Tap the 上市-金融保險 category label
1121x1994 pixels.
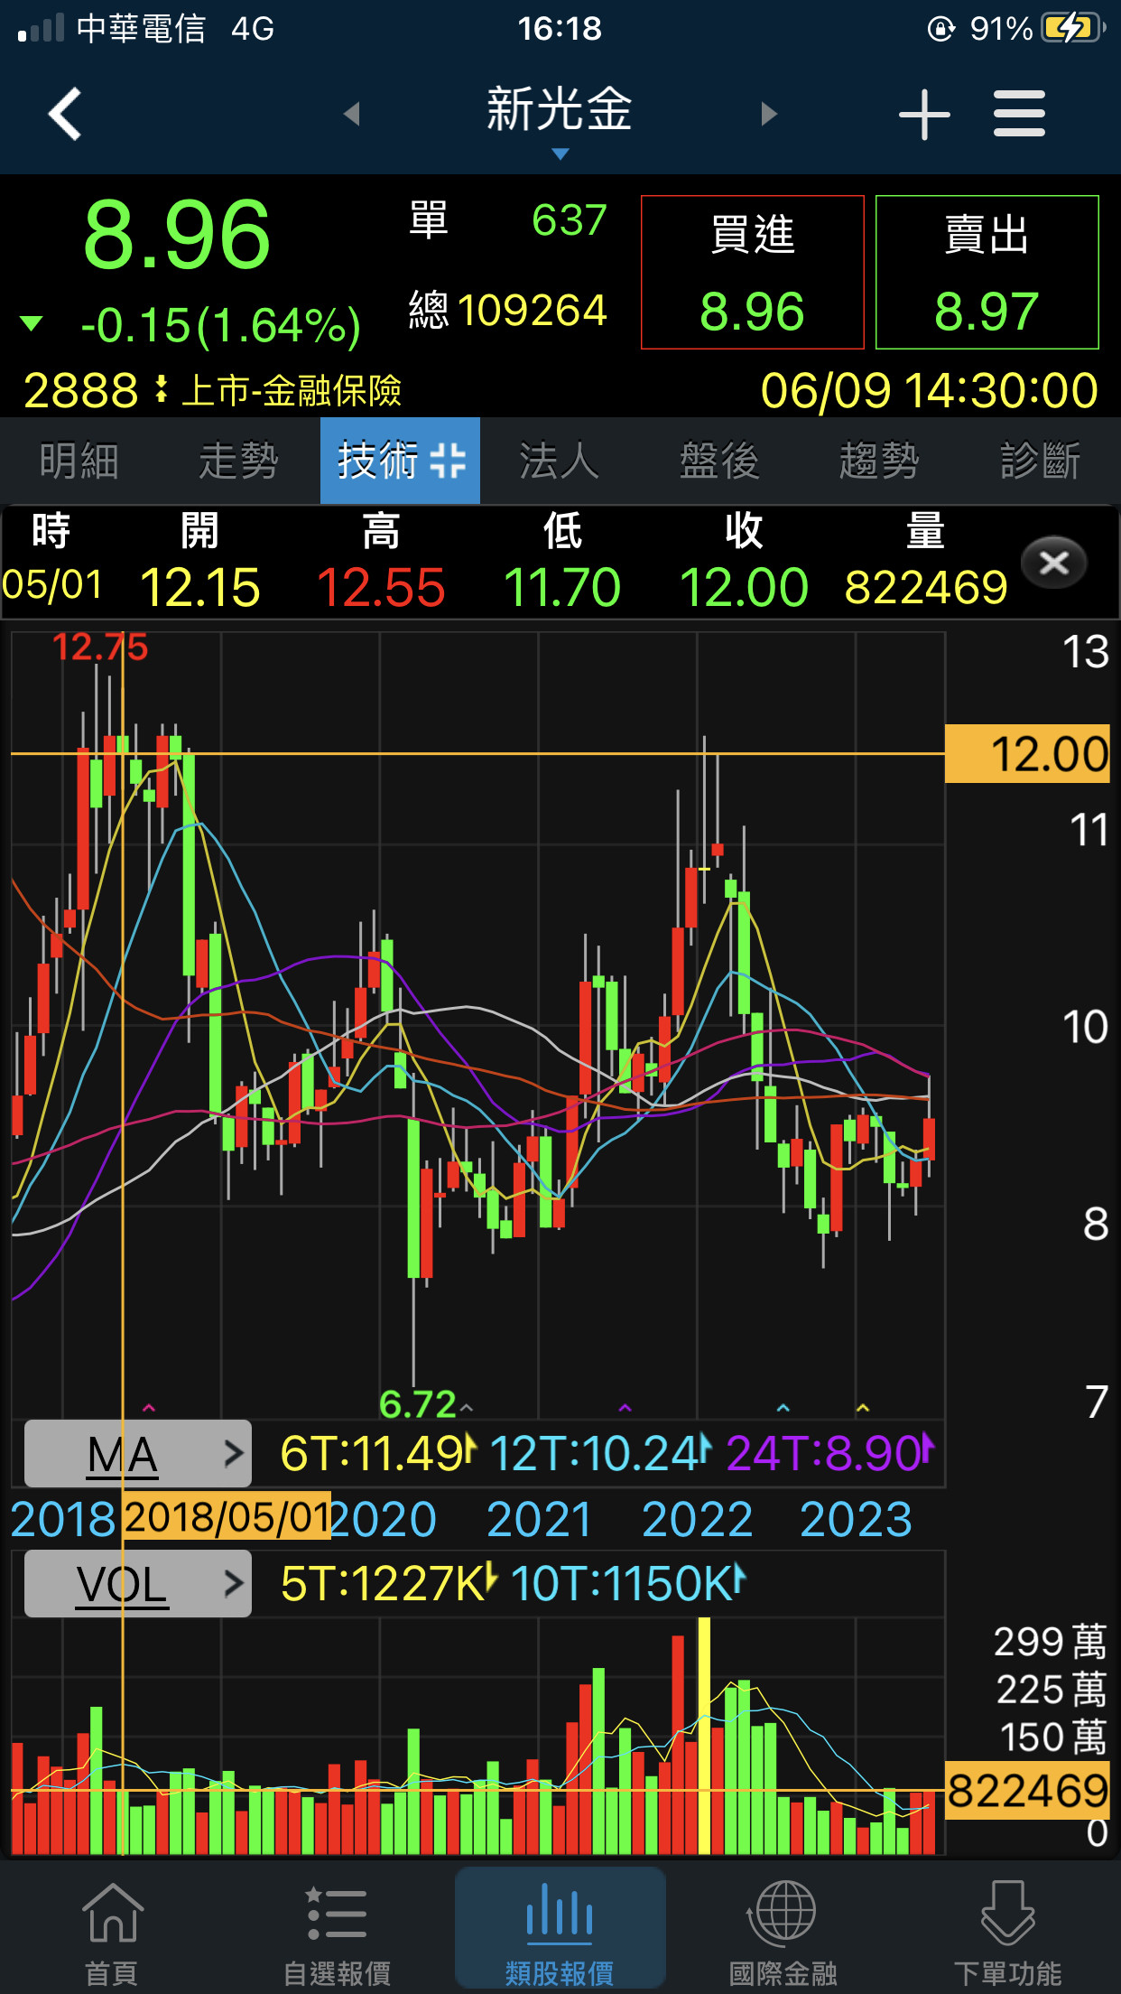click(292, 391)
